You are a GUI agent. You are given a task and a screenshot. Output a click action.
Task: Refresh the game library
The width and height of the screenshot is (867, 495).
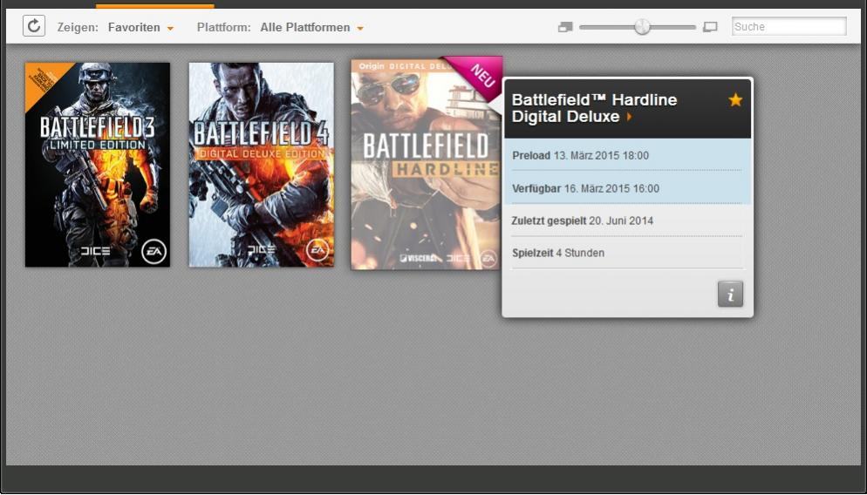pyautogui.click(x=34, y=26)
